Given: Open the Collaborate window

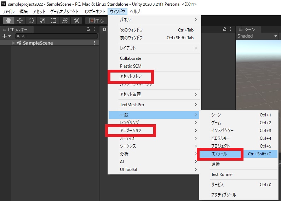Looking at the screenshot, I should click(154, 58).
